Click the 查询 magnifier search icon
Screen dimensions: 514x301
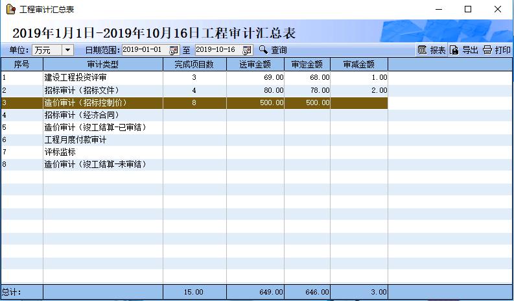[263, 50]
